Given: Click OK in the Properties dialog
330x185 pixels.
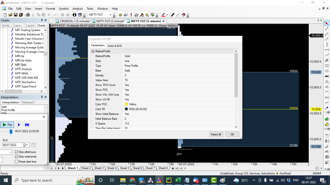Looking at the screenshot, I should (x=232, y=135).
